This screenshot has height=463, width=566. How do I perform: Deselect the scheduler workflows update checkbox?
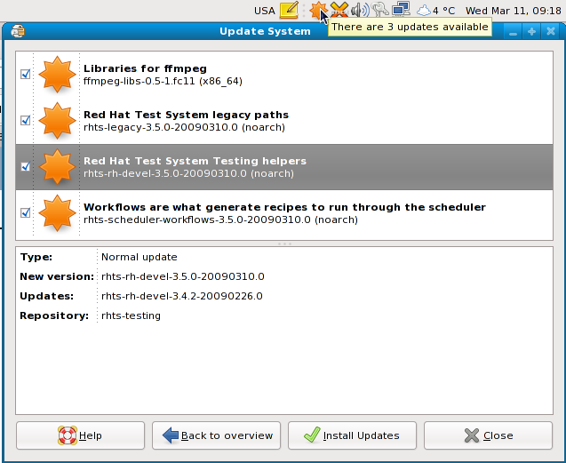point(26,212)
